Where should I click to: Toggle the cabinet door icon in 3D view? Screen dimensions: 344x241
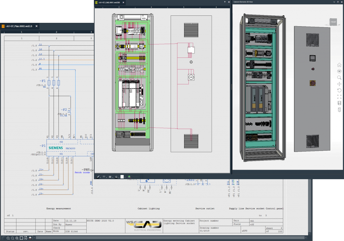[x=339, y=110]
